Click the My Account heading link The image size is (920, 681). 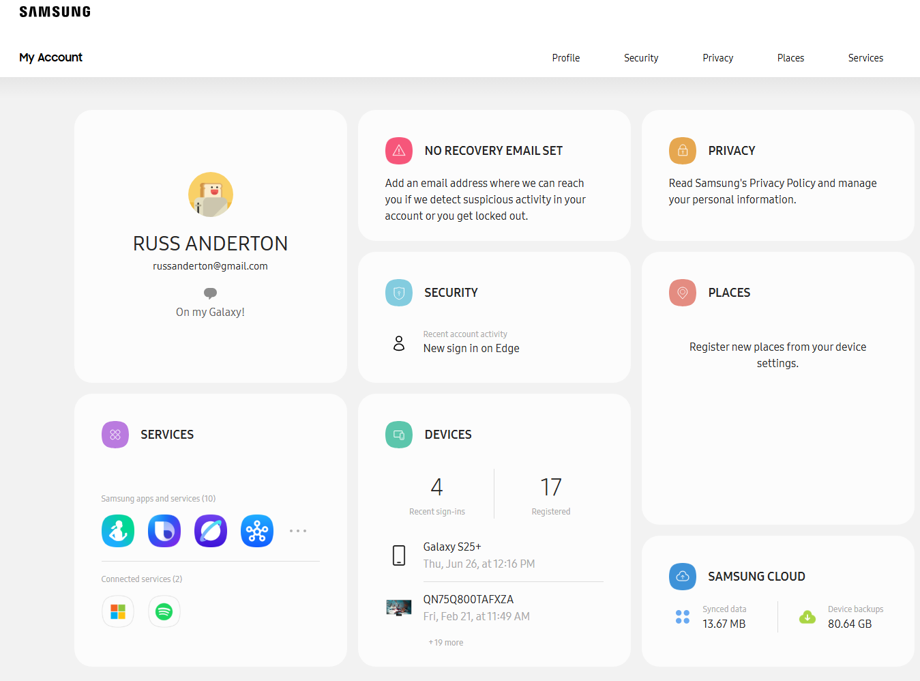click(x=51, y=57)
